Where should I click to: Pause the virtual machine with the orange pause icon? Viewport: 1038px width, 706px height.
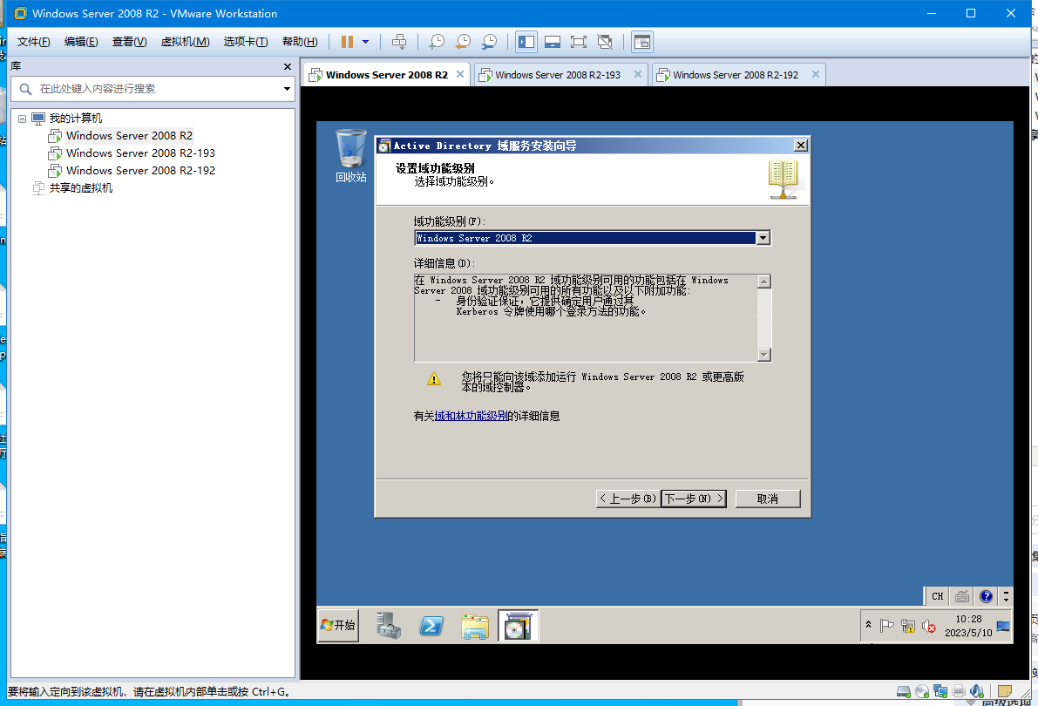pyautogui.click(x=347, y=42)
